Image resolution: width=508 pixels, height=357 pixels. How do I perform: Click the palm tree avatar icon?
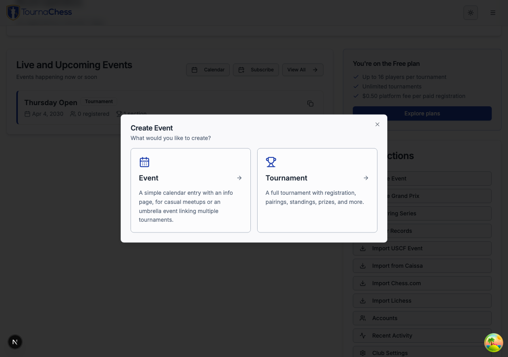pos(494,343)
